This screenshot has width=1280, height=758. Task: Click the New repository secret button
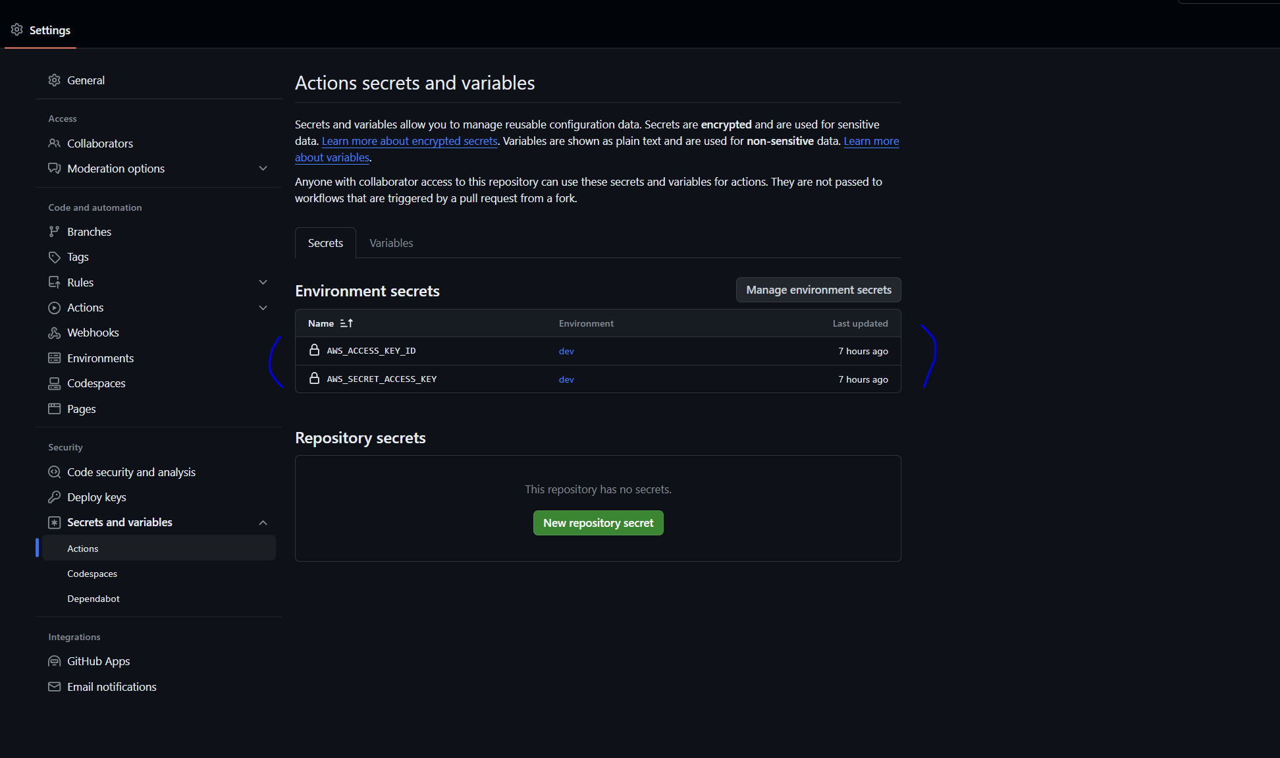[598, 523]
